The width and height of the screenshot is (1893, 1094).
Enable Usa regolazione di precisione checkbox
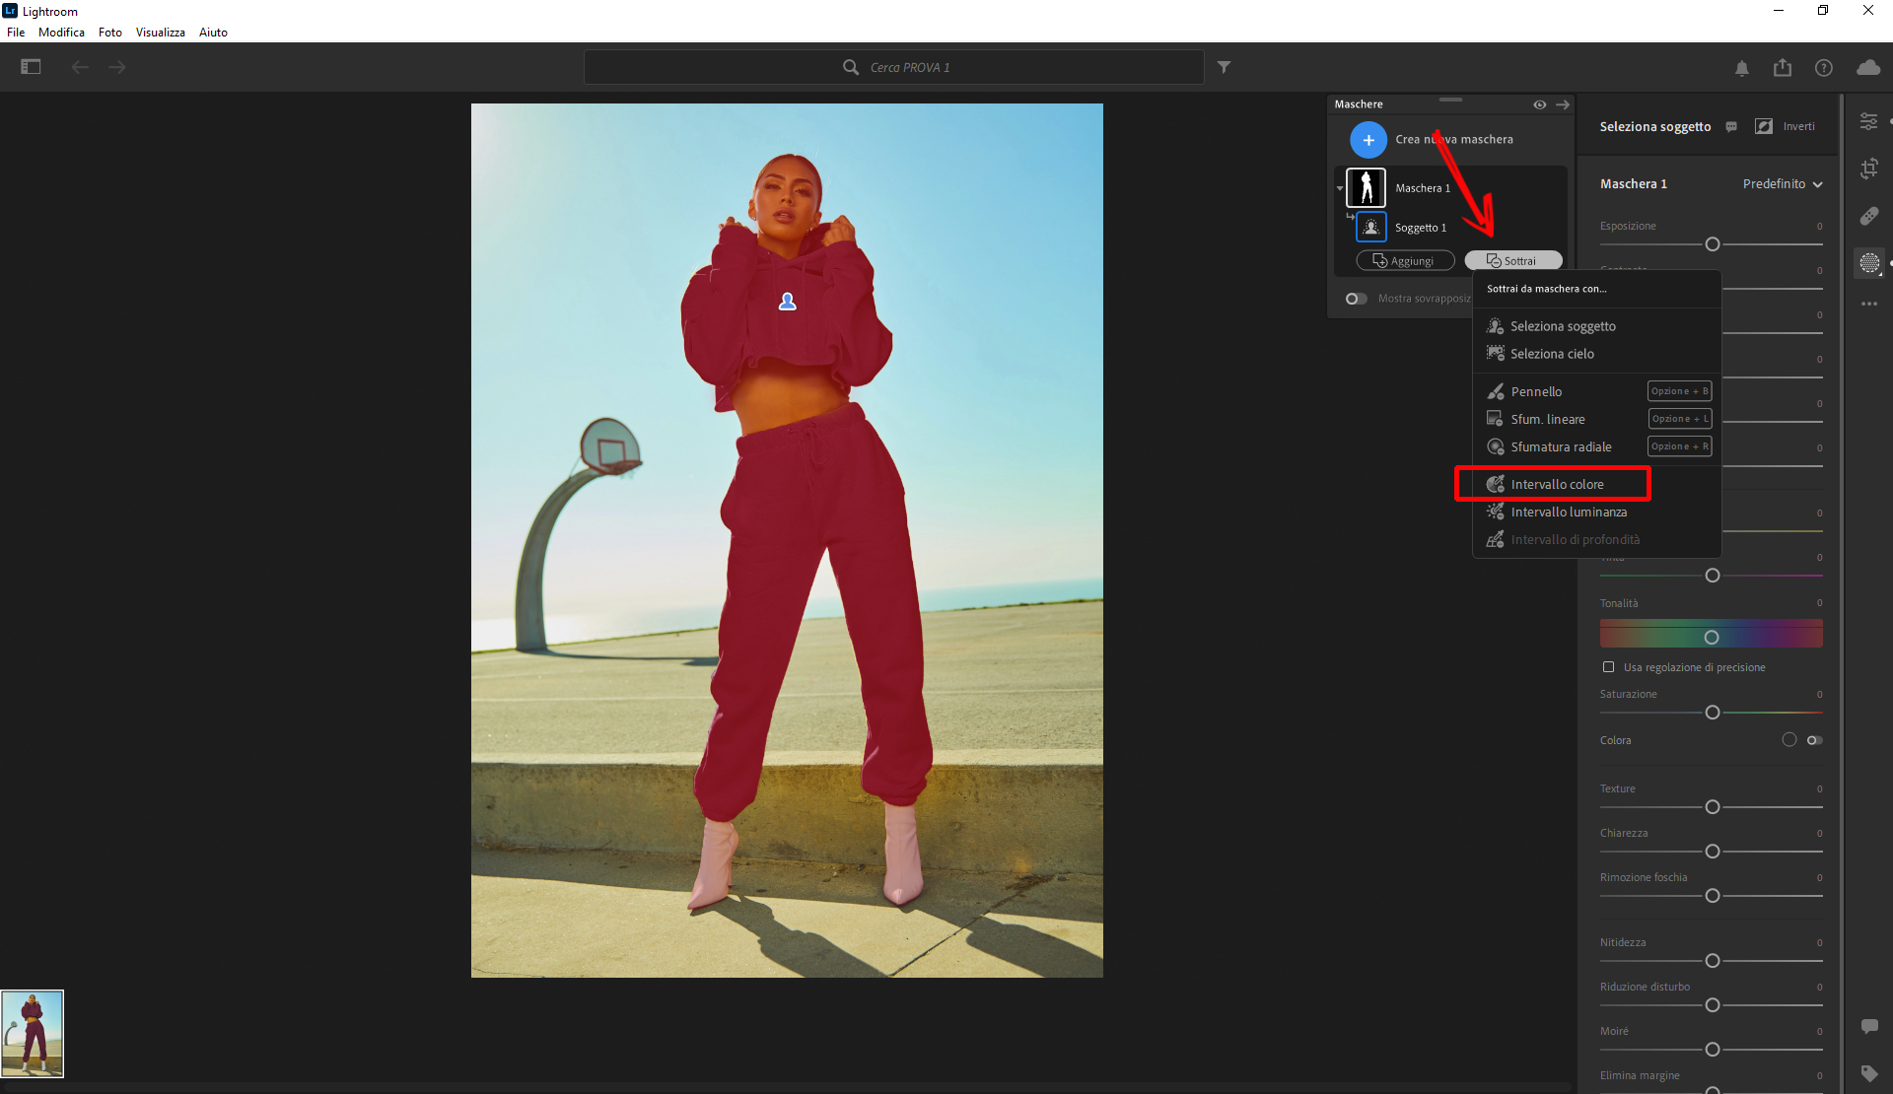[x=1608, y=667]
